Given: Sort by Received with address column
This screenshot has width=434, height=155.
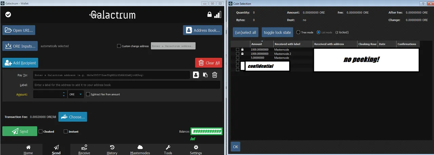Looking at the screenshot, I should click(x=335, y=44).
